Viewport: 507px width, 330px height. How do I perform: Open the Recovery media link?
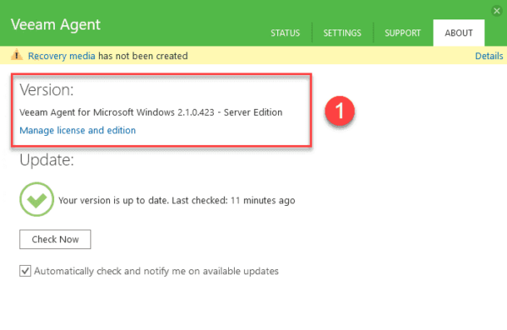tap(62, 56)
